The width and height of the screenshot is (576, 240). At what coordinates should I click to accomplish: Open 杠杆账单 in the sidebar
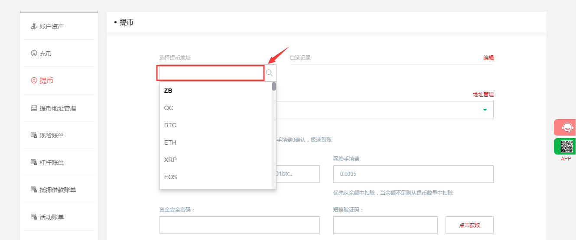point(52,163)
